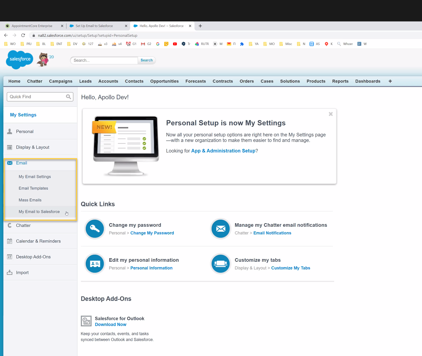Switch to the Cases tab
422x356 pixels.
click(x=267, y=81)
